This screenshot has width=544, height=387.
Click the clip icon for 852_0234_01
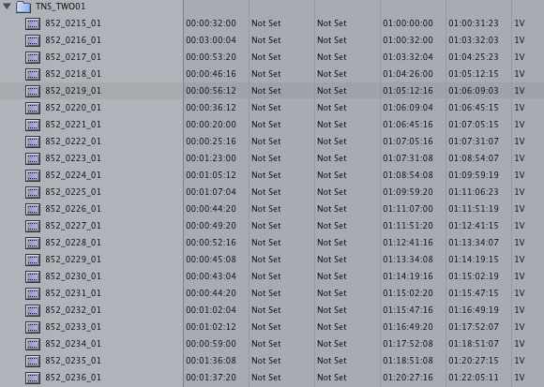pos(33,345)
